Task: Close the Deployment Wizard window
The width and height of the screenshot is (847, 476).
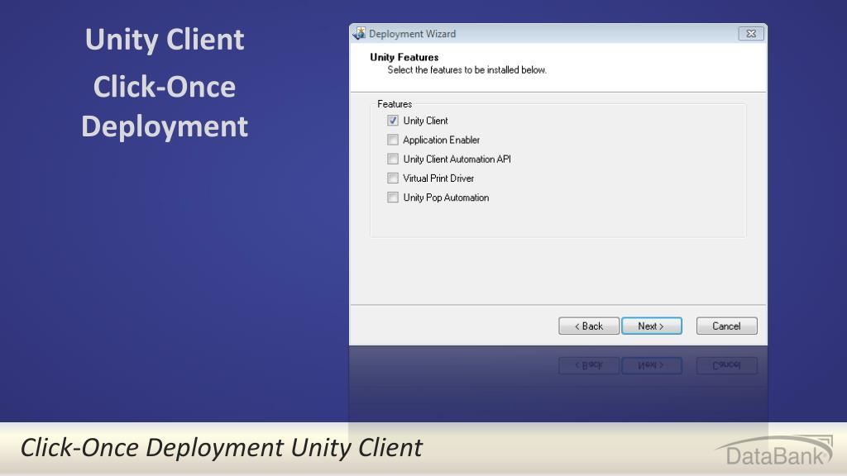Action: [x=751, y=33]
